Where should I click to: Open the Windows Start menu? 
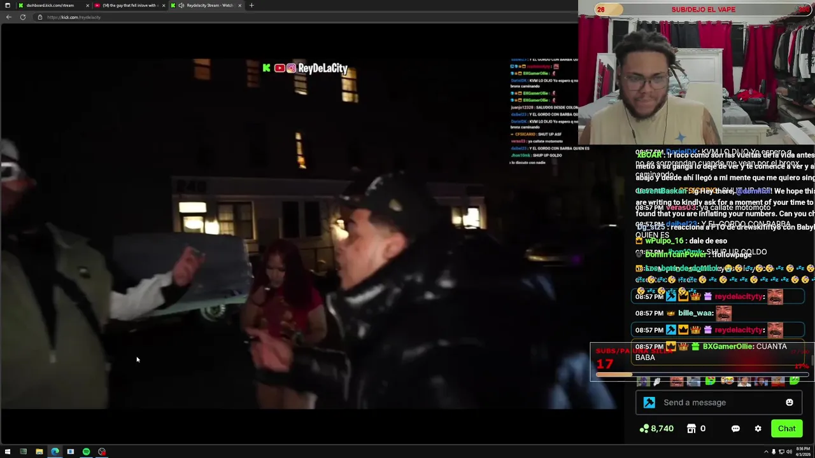pos(8,452)
